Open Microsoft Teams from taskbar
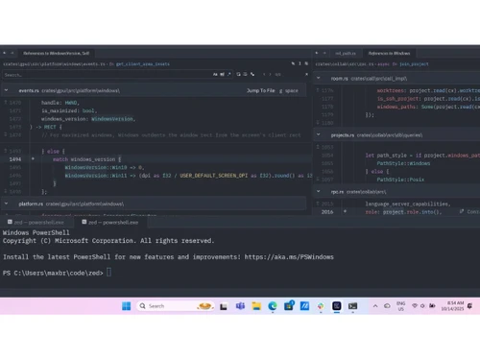Image resolution: width=480 pixels, height=360 pixels. (x=240, y=306)
